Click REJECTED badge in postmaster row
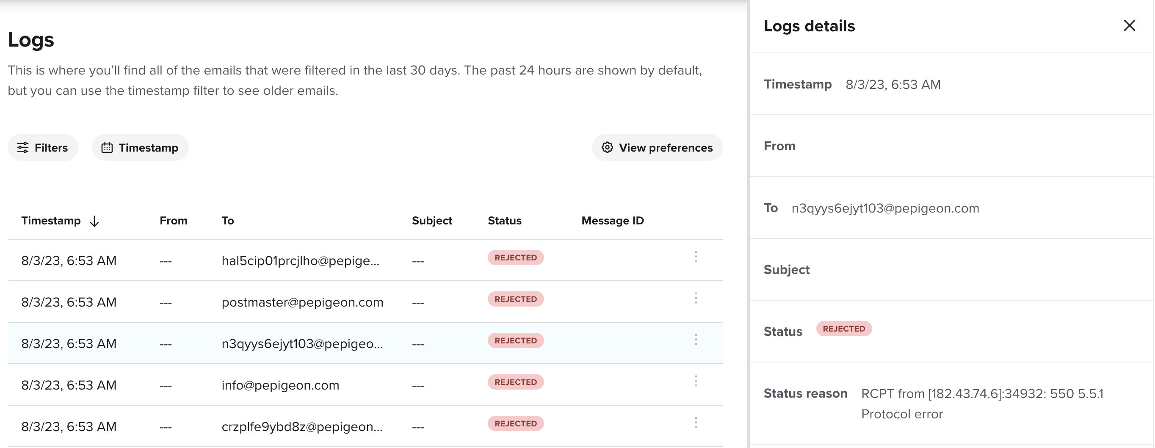The image size is (1155, 448). (516, 299)
